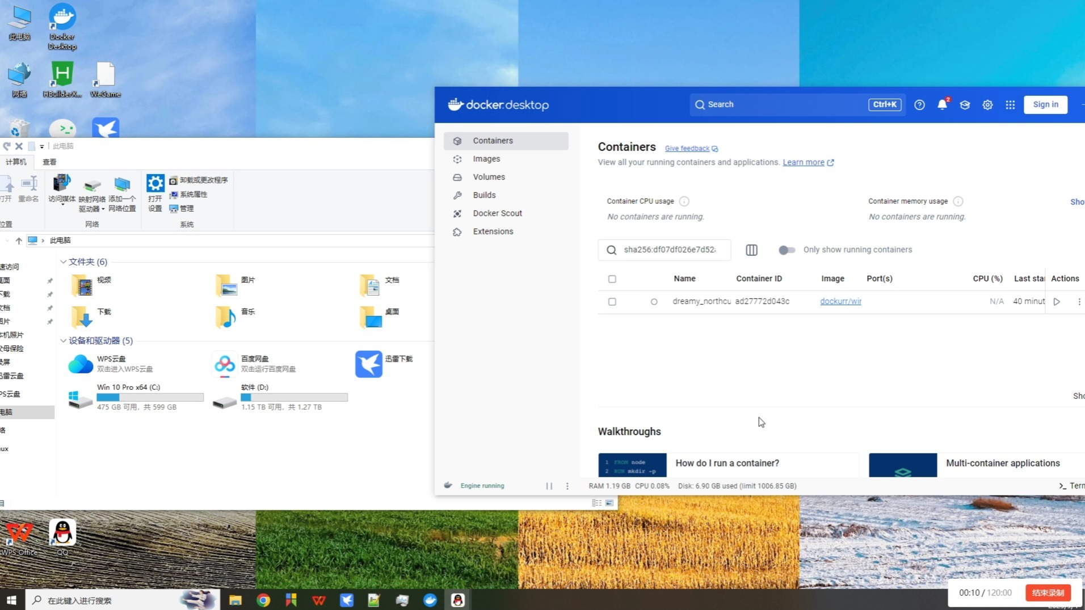Open the Docker apps grid menu
The image size is (1085, 610).
pos(1010,105)
